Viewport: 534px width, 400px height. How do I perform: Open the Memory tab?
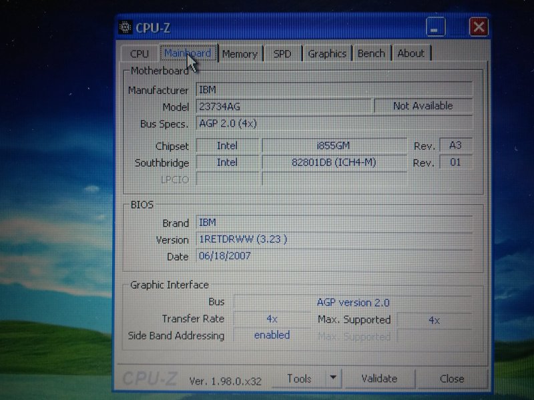click(x=240, y=53)
